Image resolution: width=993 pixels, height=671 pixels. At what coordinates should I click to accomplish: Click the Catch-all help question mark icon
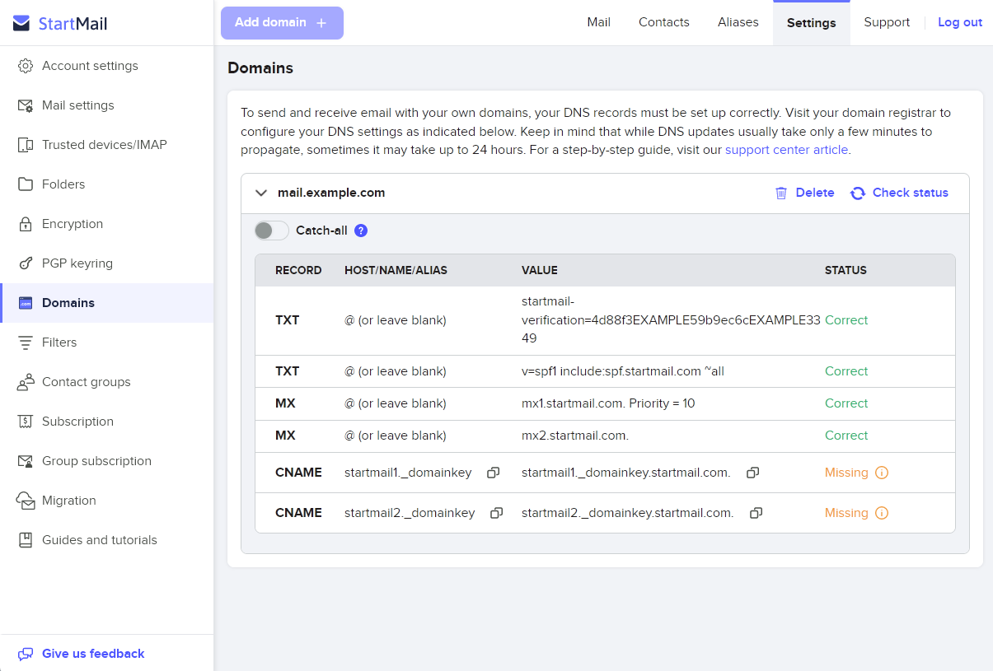click(x=361, y=231)
